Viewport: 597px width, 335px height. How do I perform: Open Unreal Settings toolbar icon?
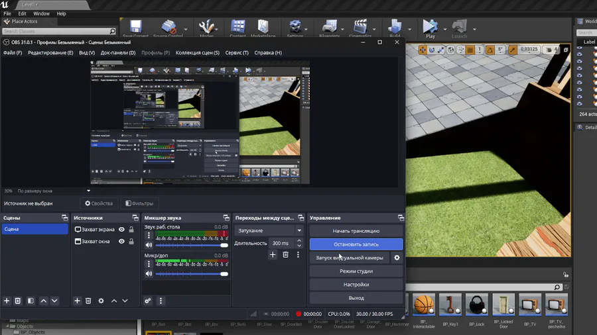295,28
